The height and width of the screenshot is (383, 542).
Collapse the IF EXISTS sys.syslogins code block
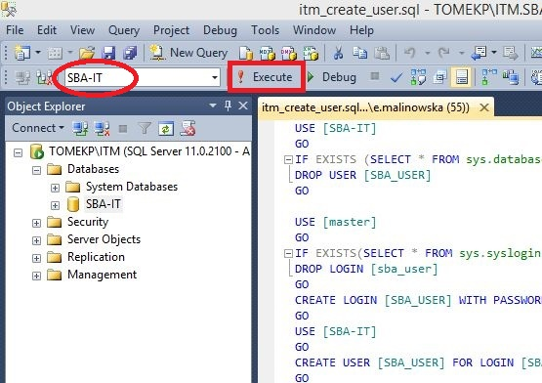(288, 254)
